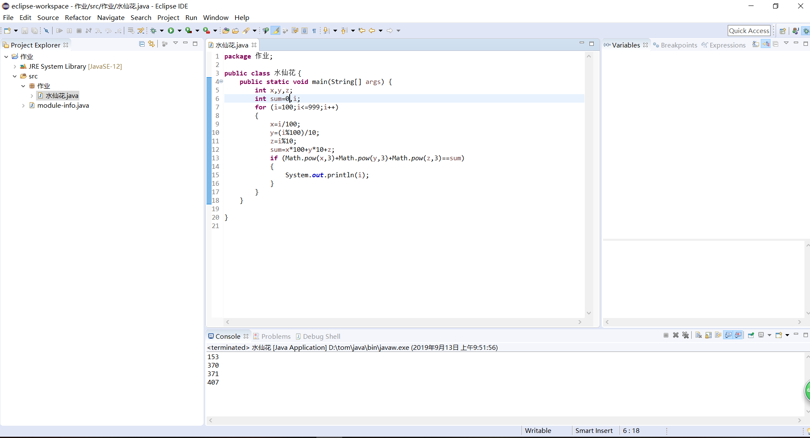The width and height of the screenshot is (810, 438).
Task: Click the Last Edit Location icon
Action: point(362,31)
